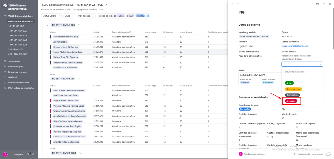Click the print icon in record panel
334x159 pixels.
coord(317,4)
